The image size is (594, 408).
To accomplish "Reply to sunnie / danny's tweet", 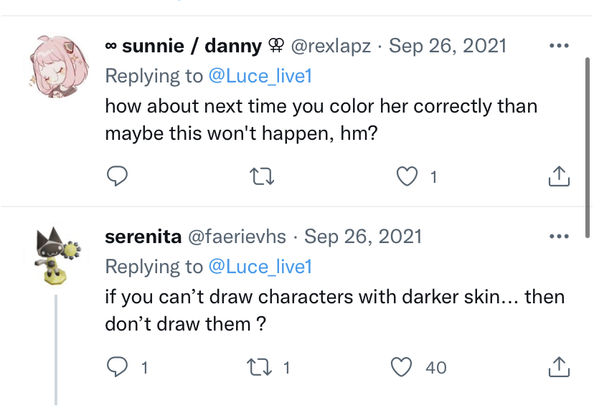I will (x=117, y=176).
